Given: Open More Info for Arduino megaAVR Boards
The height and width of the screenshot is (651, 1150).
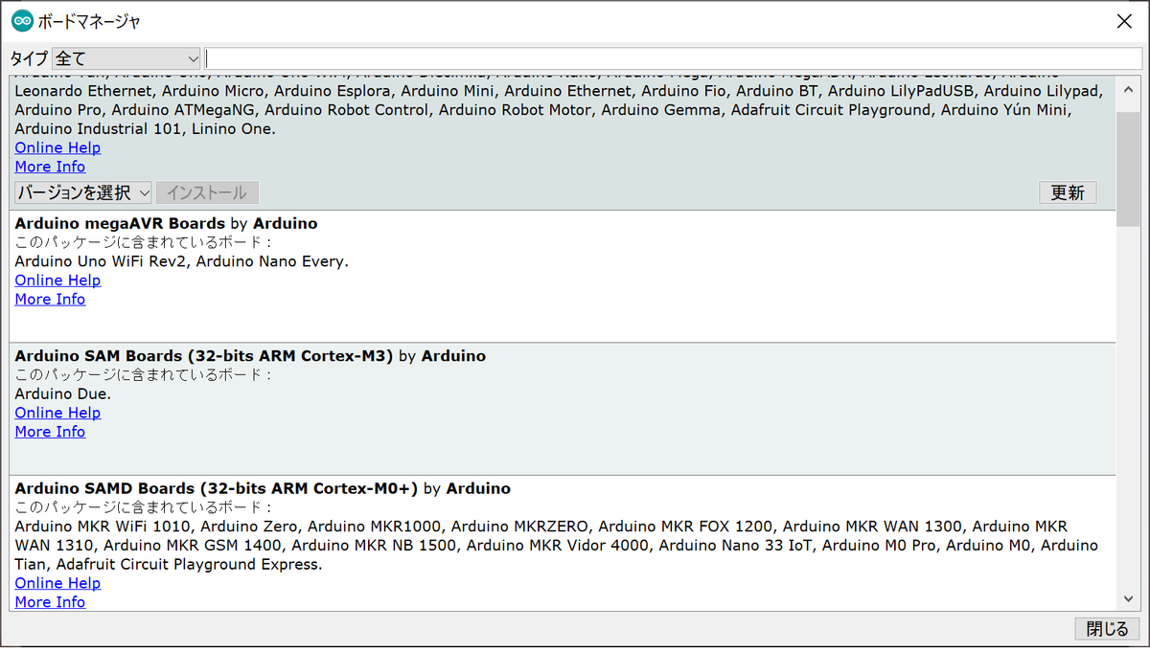Looking at the screenshot, I should (50, 299).
